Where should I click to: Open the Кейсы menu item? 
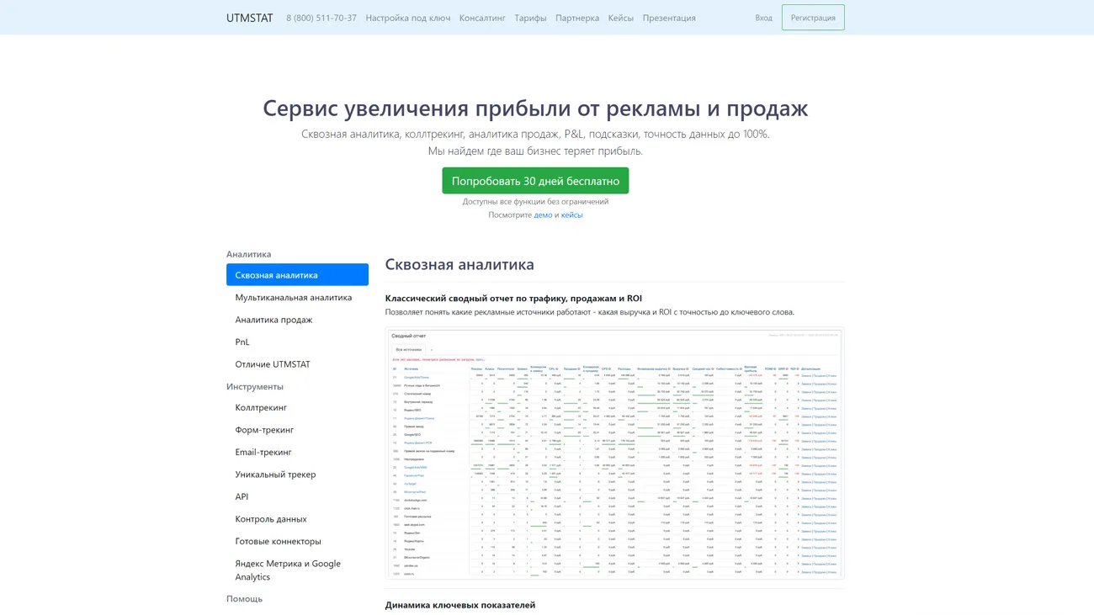point(620,17)
